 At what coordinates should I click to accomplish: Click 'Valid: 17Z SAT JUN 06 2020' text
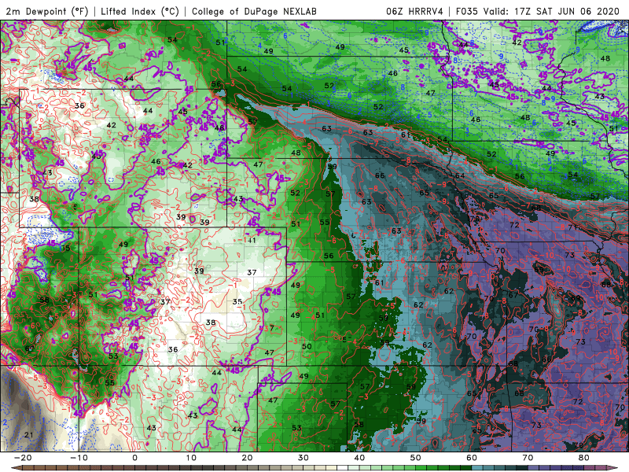552,11
